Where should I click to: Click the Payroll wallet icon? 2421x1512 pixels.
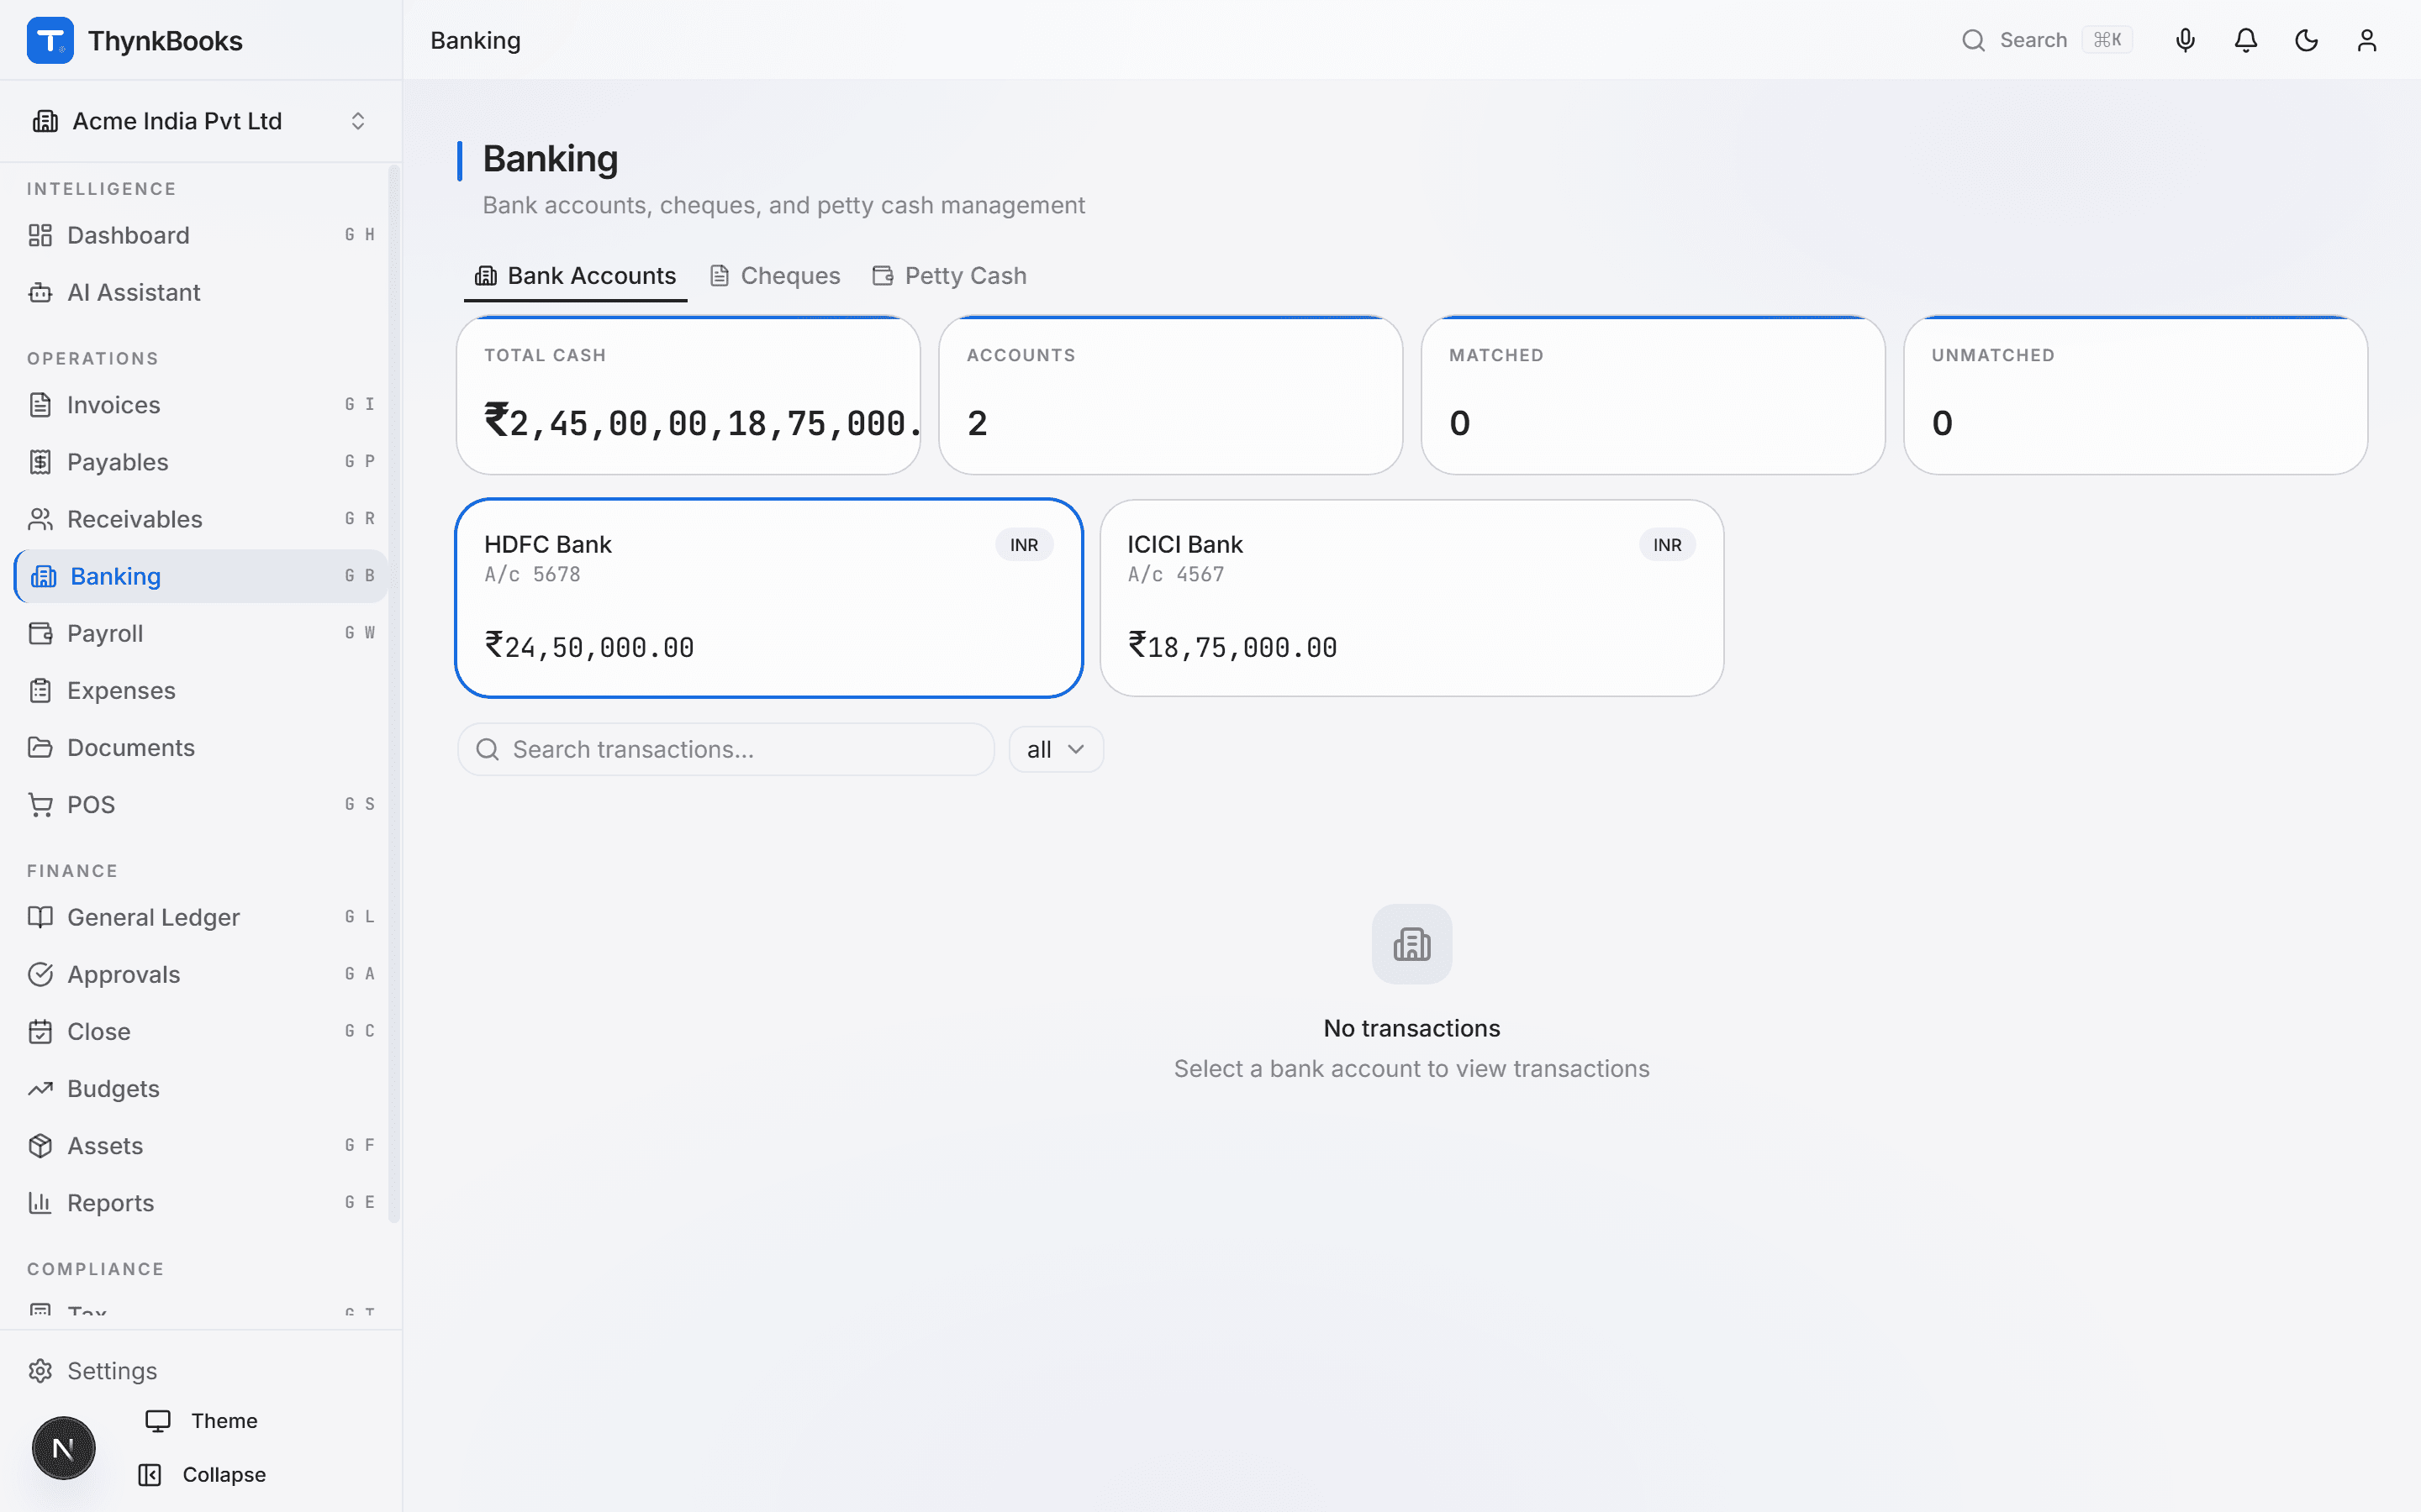[x=40, y=633]
